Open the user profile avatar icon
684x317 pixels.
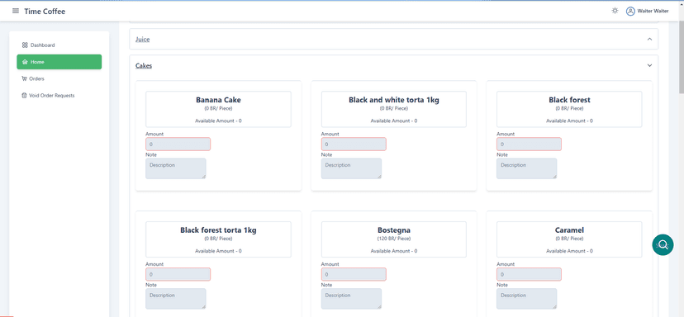630,12
